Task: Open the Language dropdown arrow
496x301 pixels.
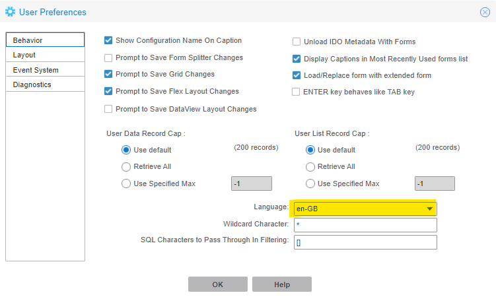Action: (x=430, y=209)
